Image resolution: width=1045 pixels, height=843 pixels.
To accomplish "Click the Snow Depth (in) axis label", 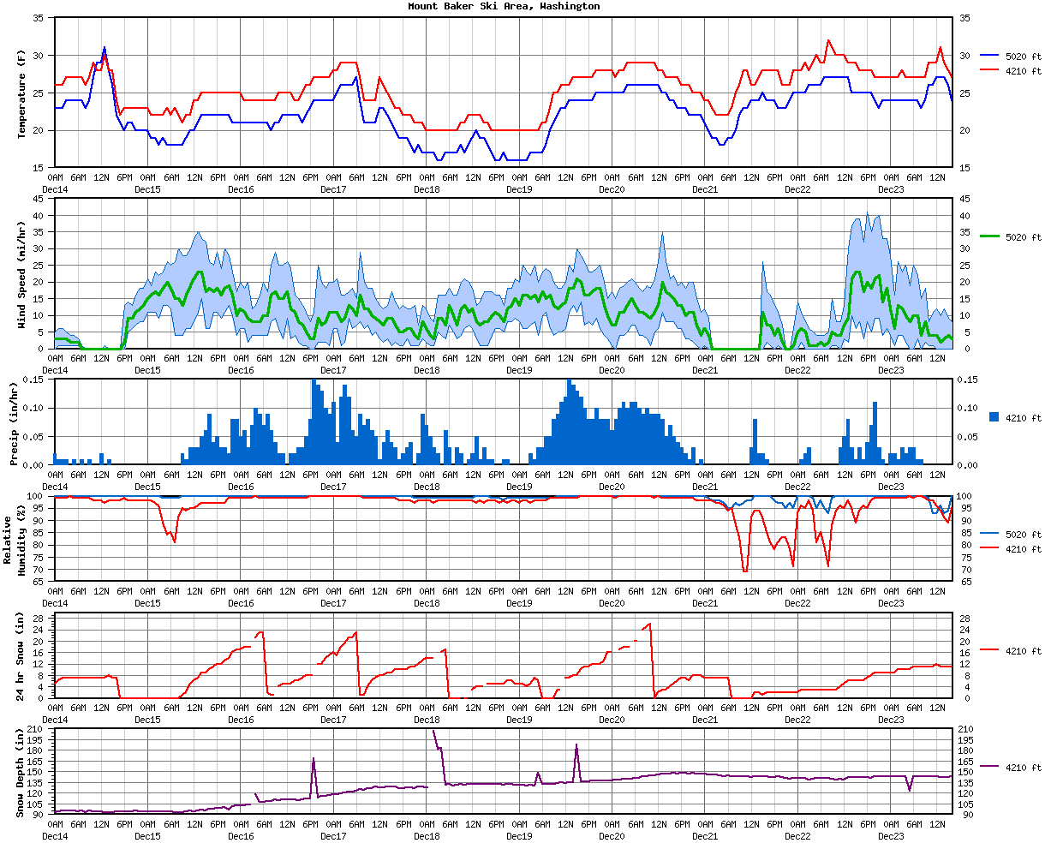I will click(22, 771).
